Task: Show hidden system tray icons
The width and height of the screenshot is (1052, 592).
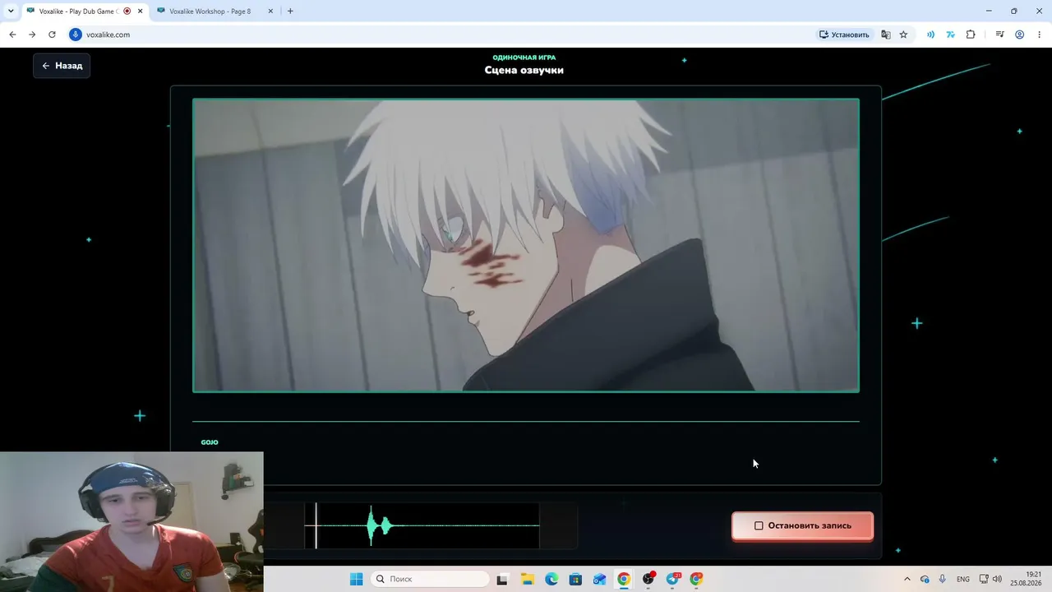Action: click(x=907, y=579)
